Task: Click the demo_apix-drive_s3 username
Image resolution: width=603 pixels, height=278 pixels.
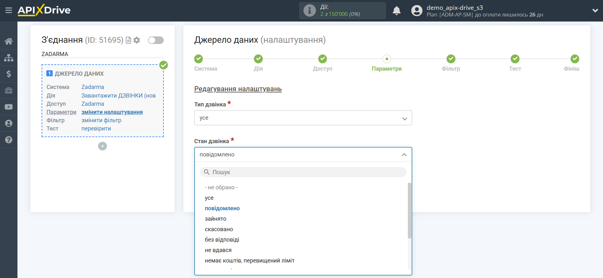Action: [455, 8]
